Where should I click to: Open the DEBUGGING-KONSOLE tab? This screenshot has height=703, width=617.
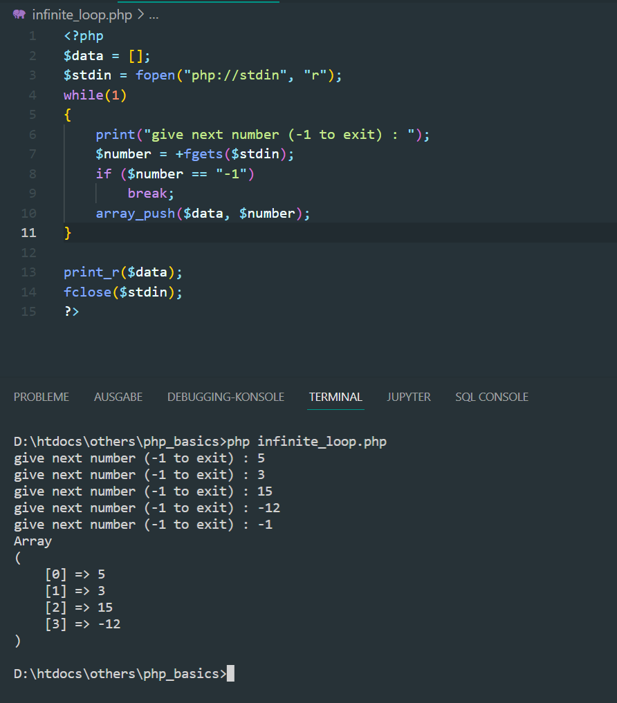pos(225,397)
